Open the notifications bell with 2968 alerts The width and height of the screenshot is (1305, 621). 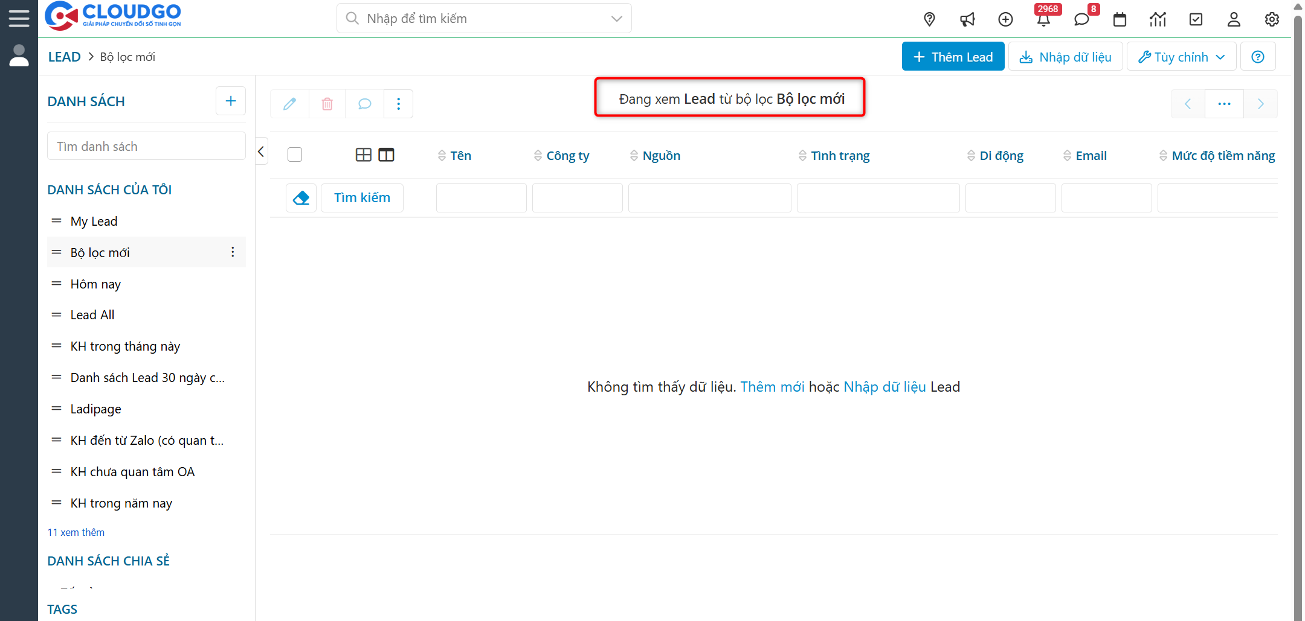[x=1044, y=19]
